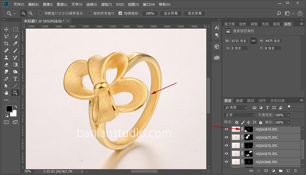
Task: Open the 滤镜(T) menu
Action: (x=106, y=4)
